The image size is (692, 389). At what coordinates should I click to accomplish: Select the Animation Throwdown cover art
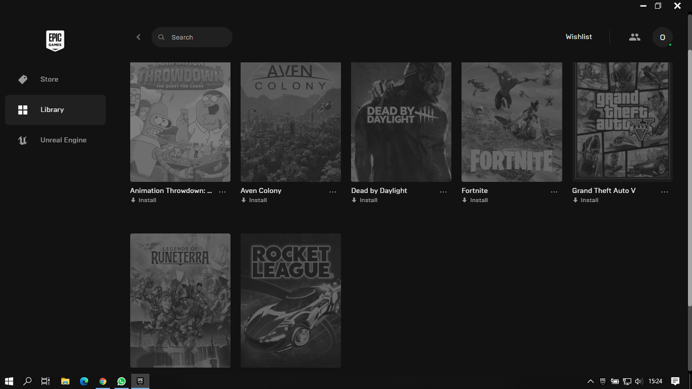pos(180,122)
